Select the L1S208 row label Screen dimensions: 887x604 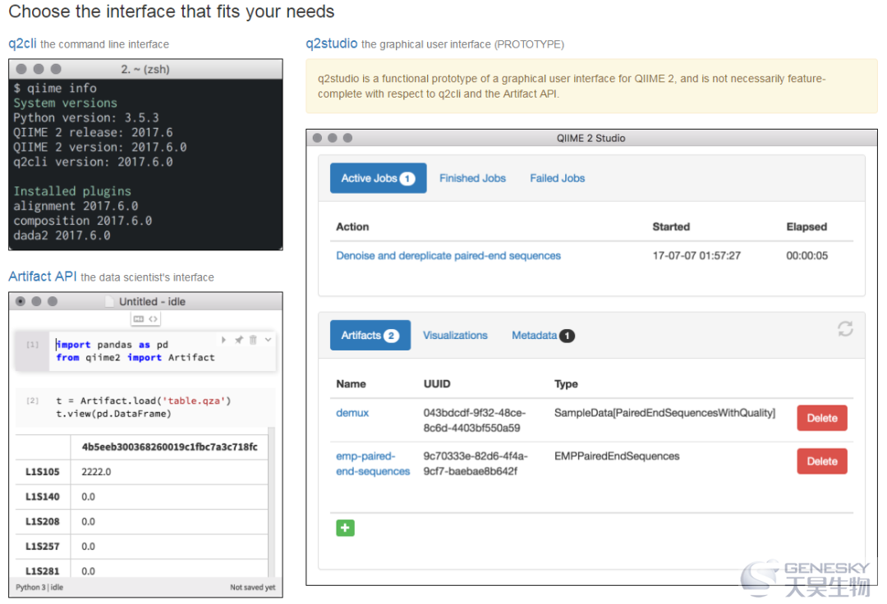43,521
